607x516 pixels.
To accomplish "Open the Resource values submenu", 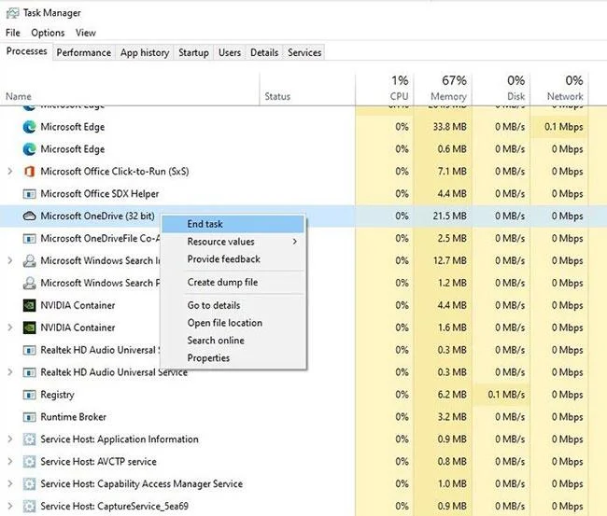I will click(x=233, y=242).
